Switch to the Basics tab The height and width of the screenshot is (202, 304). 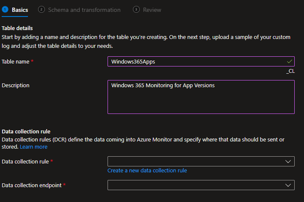tap(20, 10)
